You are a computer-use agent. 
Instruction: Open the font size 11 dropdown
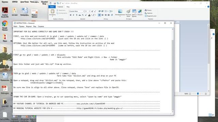[x=89, y=11]
